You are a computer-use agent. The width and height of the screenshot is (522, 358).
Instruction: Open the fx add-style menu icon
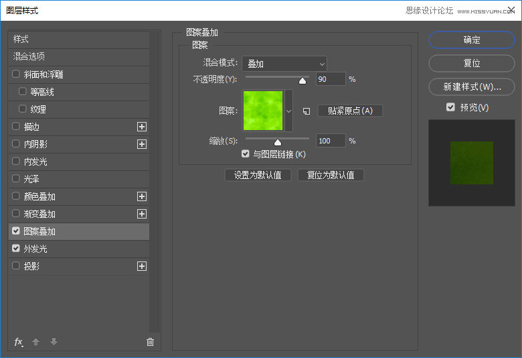(18, 342)
